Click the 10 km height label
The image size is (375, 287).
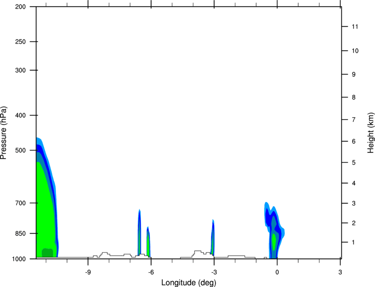click(355, 51)
